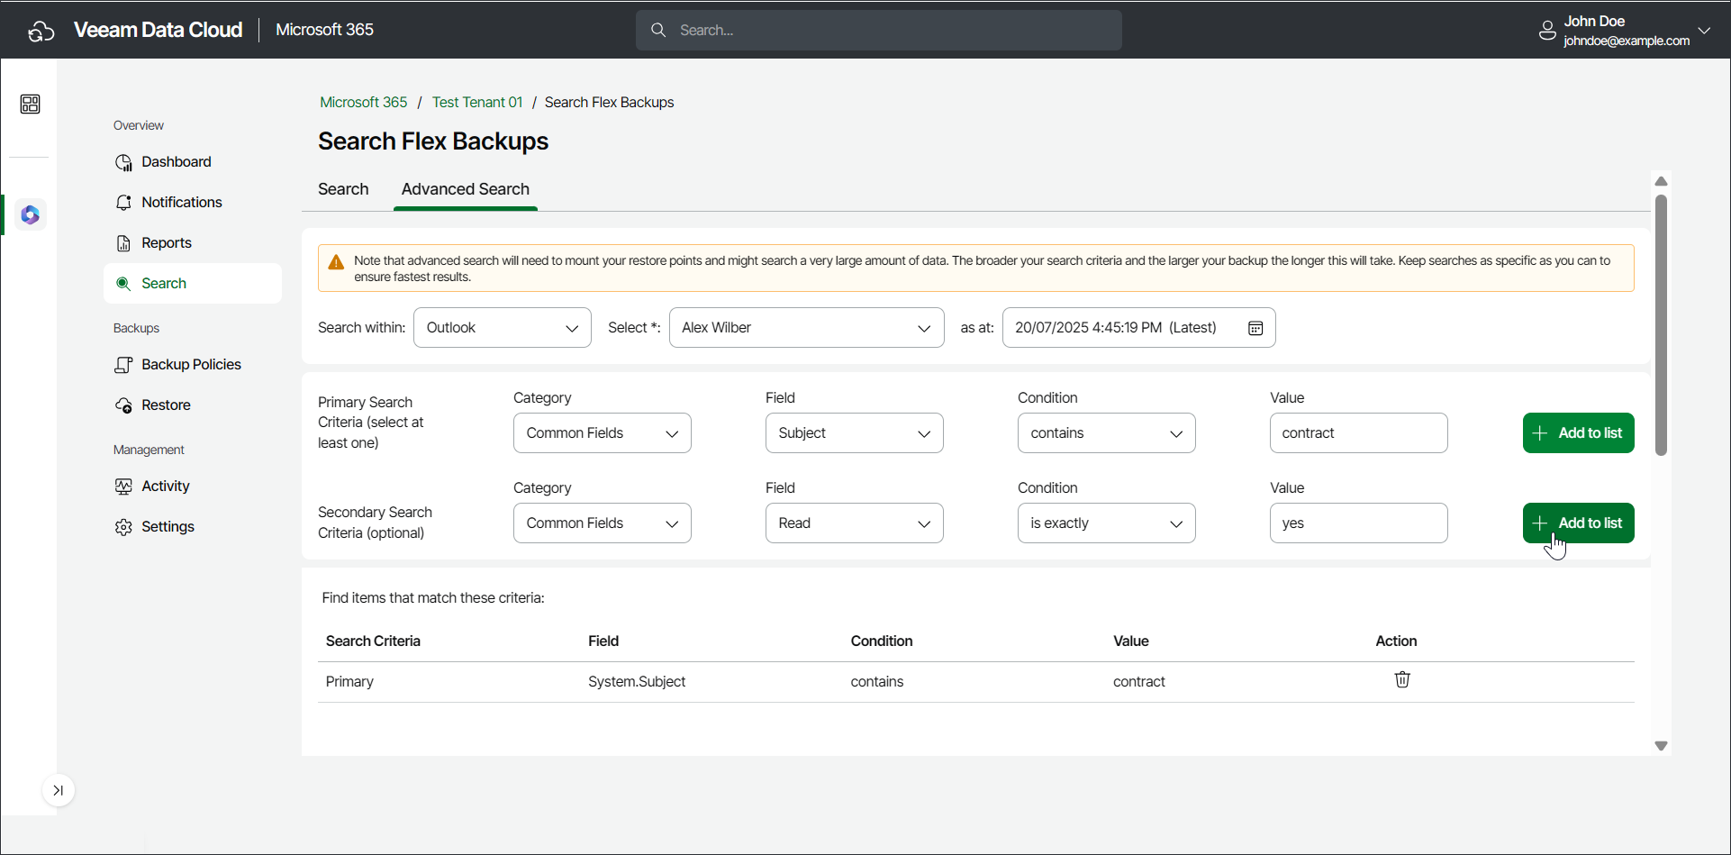This screenshot has height=855, width=1731.
Task: Click the Veeam Data Cloud logo icon
Action: [x=41, y=31]
